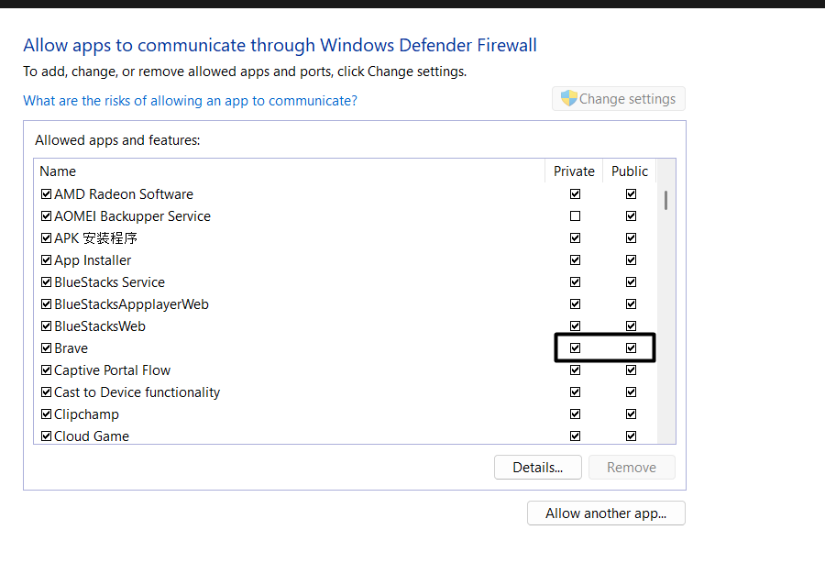Open Details for selected app
Image resolution: width=825 pixels, height=574 pixels.
click(537, 468)
